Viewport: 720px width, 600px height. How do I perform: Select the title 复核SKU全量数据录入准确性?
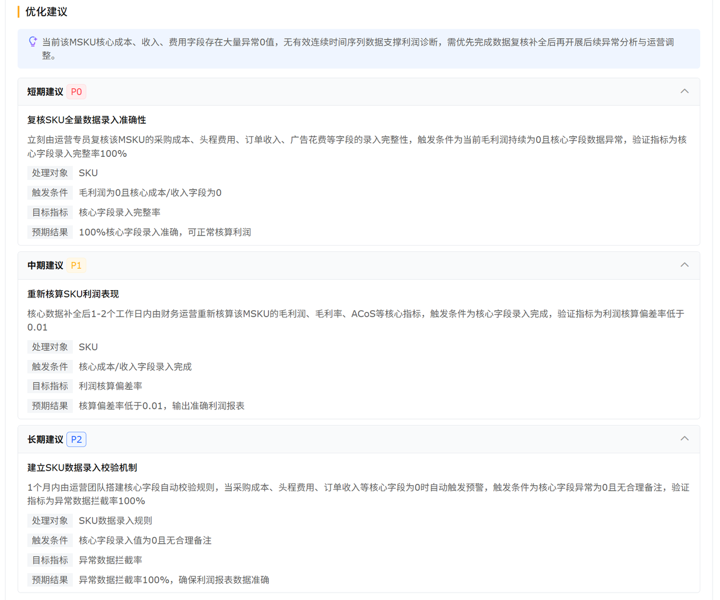(87, 120)
